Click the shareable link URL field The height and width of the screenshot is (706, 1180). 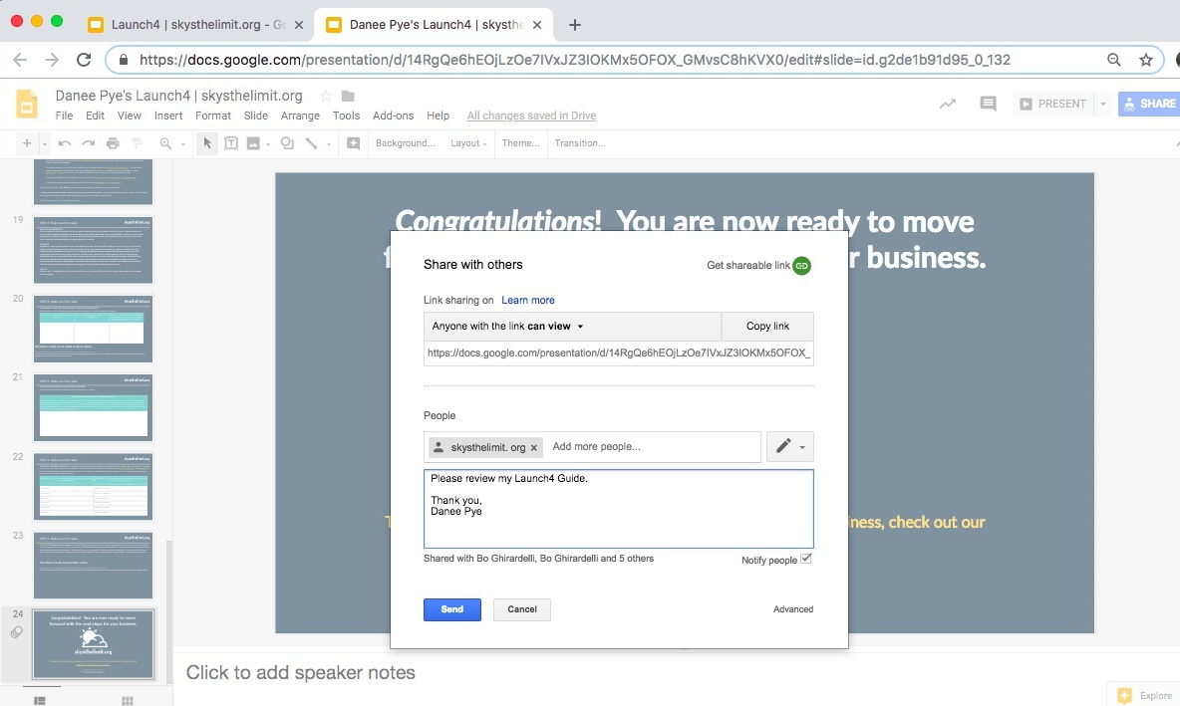point(619,353)
